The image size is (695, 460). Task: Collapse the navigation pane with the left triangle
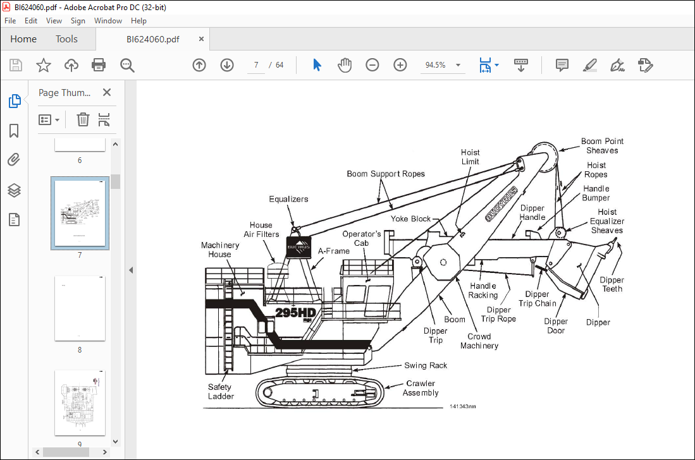[131, 270]
